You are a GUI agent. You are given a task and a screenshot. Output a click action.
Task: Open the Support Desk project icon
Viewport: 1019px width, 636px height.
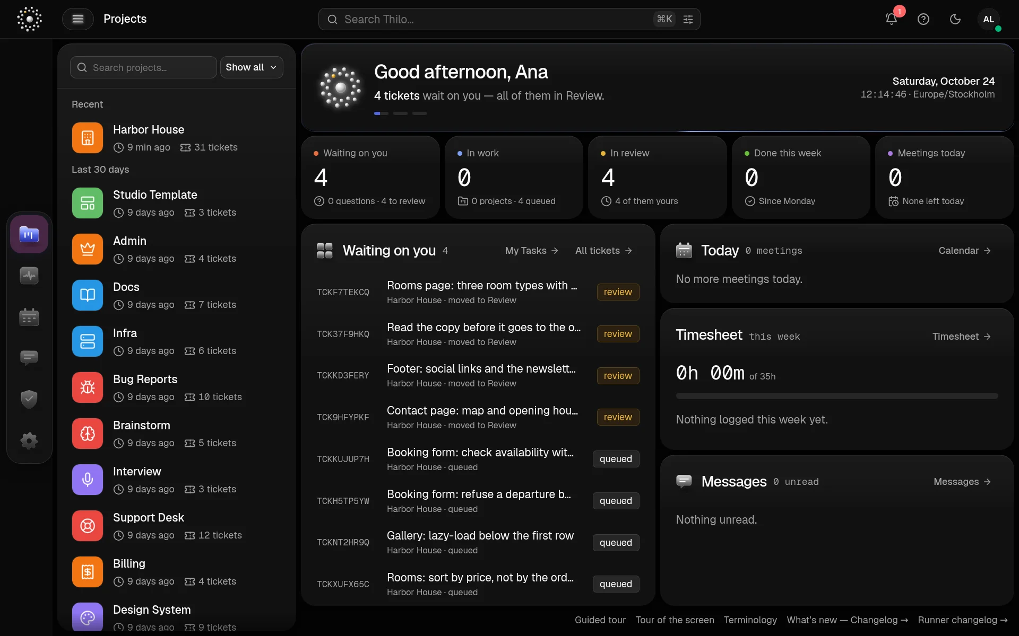88,526
